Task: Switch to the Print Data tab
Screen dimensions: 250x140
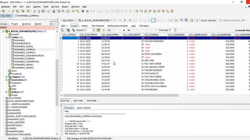Action: (92, 101)
